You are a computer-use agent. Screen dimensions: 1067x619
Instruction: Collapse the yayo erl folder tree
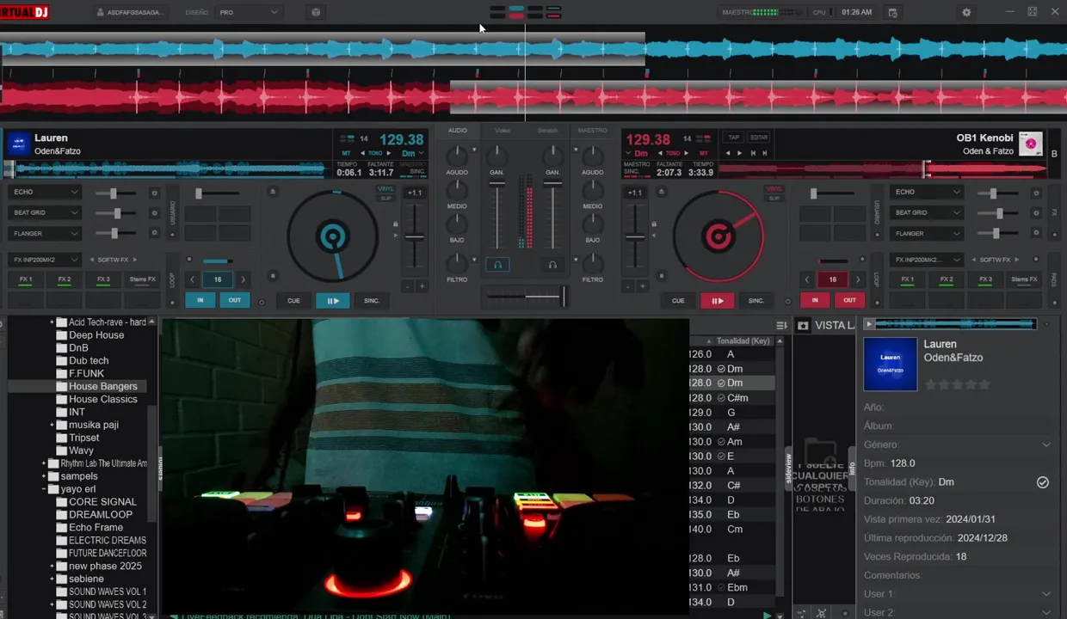(44, 489)
